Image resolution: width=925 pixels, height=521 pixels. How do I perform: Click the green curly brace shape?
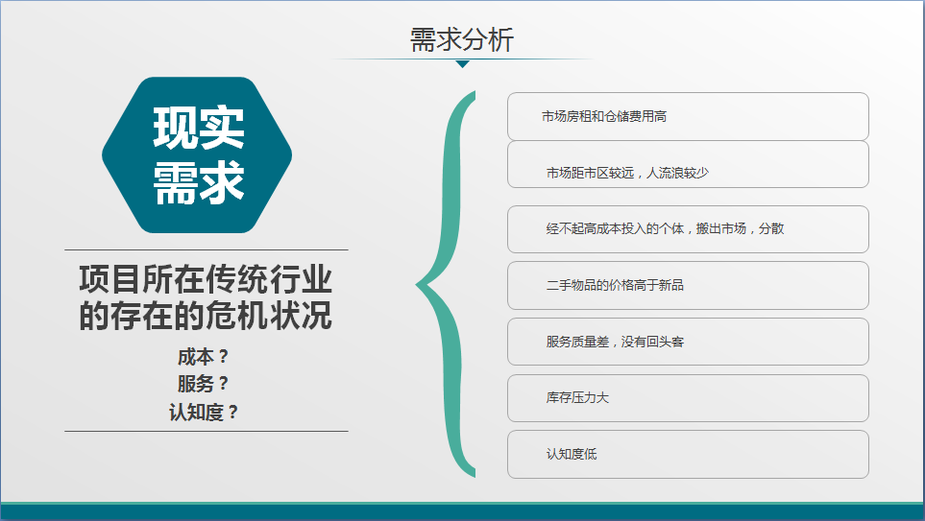tap(446, 284)
